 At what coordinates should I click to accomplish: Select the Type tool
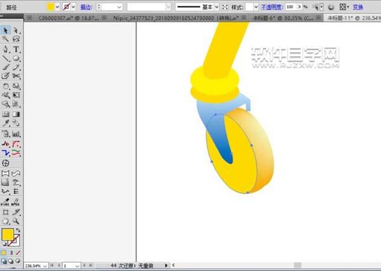coord(16,50)
